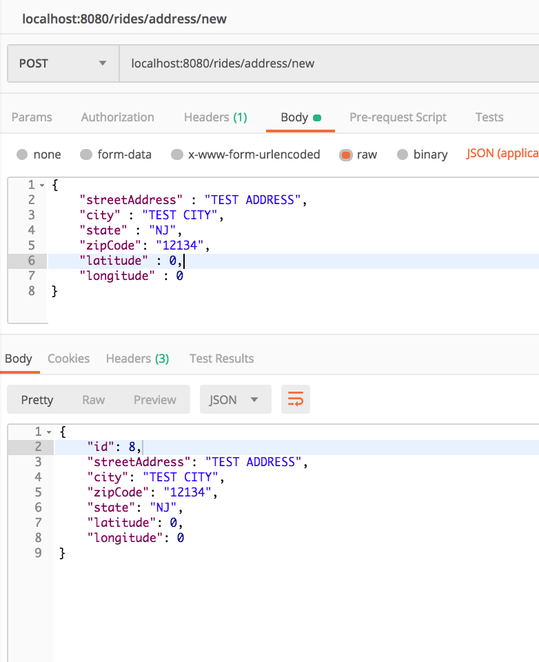The width and height of the screenshot is (539, 662).
Task: Click "TEST ADDRESS" value in response body
Action: coord(253,462)
